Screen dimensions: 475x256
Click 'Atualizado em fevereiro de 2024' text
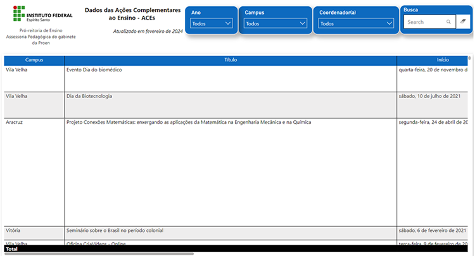tap(148, 31)
